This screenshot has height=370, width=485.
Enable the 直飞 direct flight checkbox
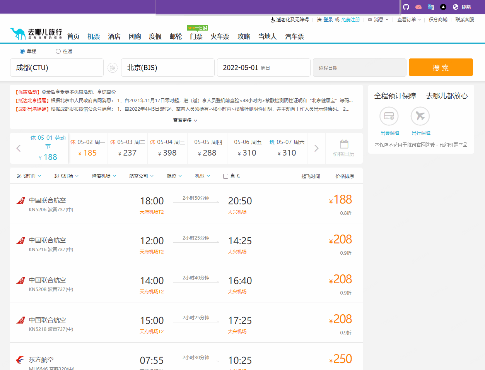pos(225,176)
